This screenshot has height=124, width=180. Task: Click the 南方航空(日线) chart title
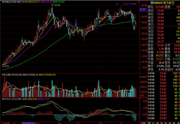tap(8, 2)
